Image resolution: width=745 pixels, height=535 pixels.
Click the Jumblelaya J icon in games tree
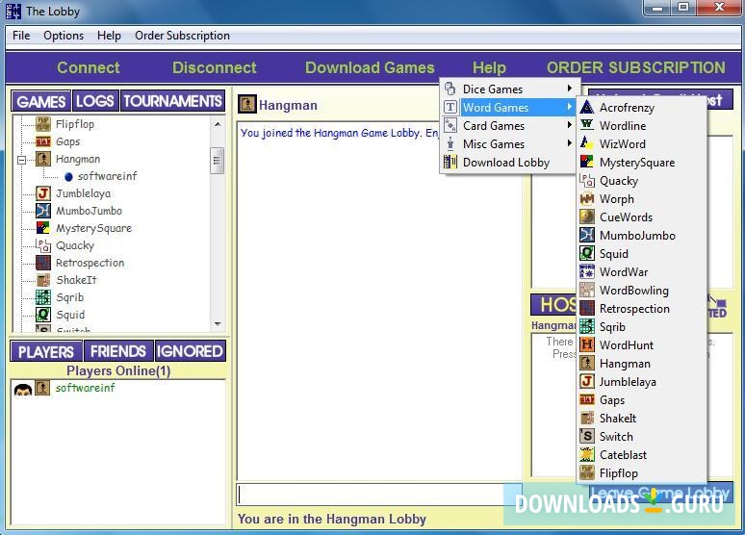pos(42,193)
